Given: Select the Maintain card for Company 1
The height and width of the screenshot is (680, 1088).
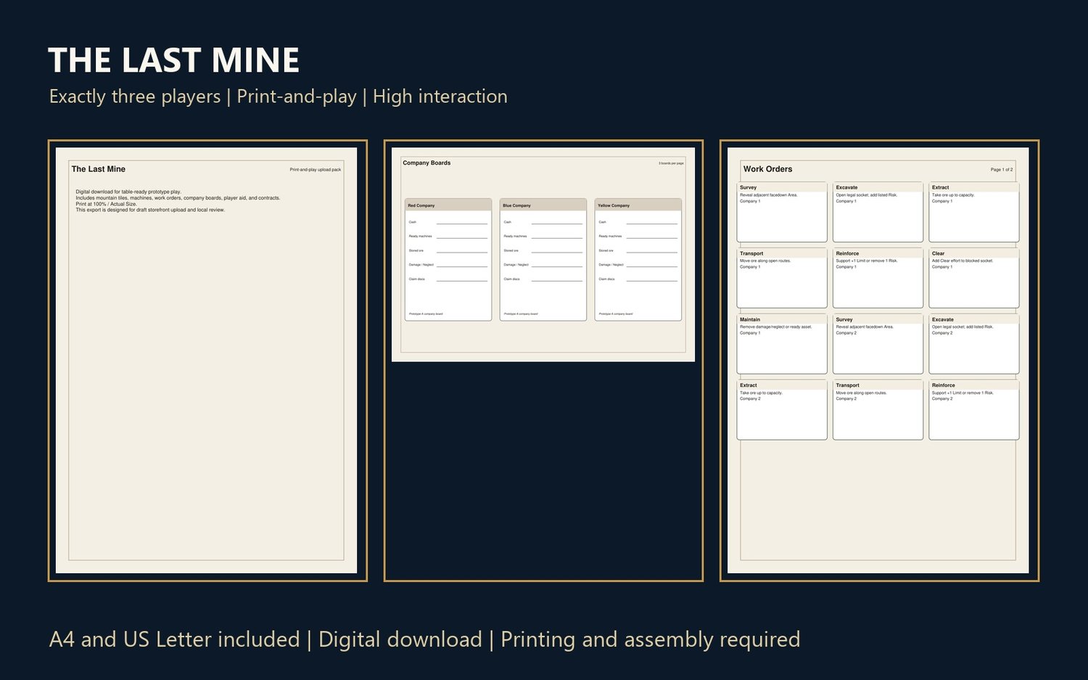Looking at the screenshot, I should pyautogui.click(x=782, y=344).
